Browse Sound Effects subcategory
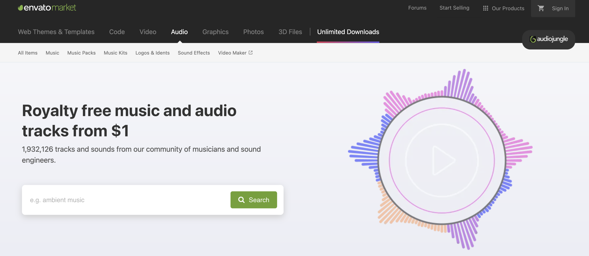589x256 pixels. [194, 53]
